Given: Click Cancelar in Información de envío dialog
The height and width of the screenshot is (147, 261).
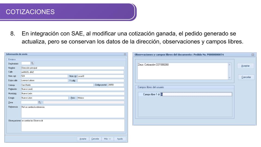Looking at the screenshot, I should point(95,139).
